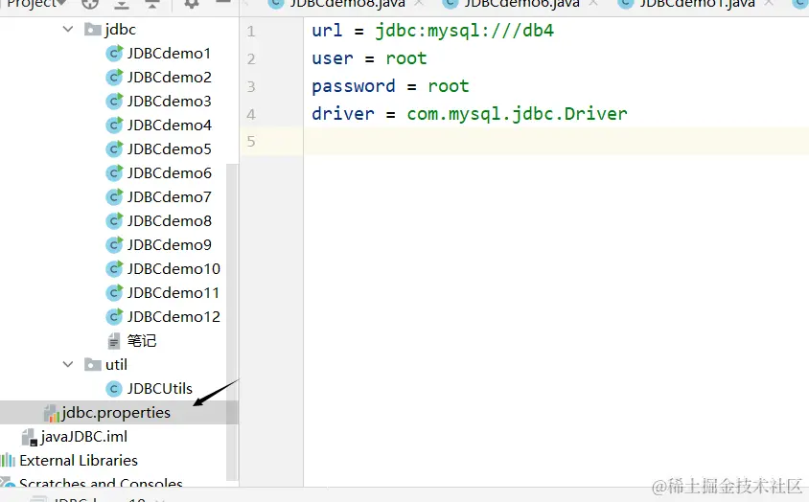The image size is (809, 502).
Task: Click the External Libraries bar-chart icon
Action: click(x=8, y=460)
